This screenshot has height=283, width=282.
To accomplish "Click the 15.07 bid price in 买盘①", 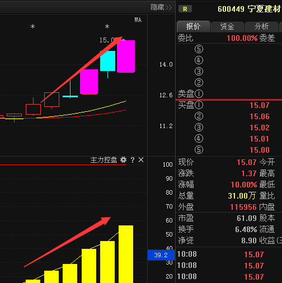I will (260, 105).
